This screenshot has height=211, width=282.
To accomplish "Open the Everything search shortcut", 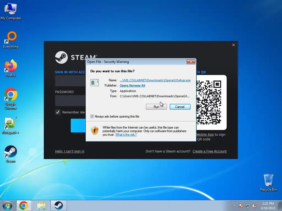I will click(x=11, y=40).
